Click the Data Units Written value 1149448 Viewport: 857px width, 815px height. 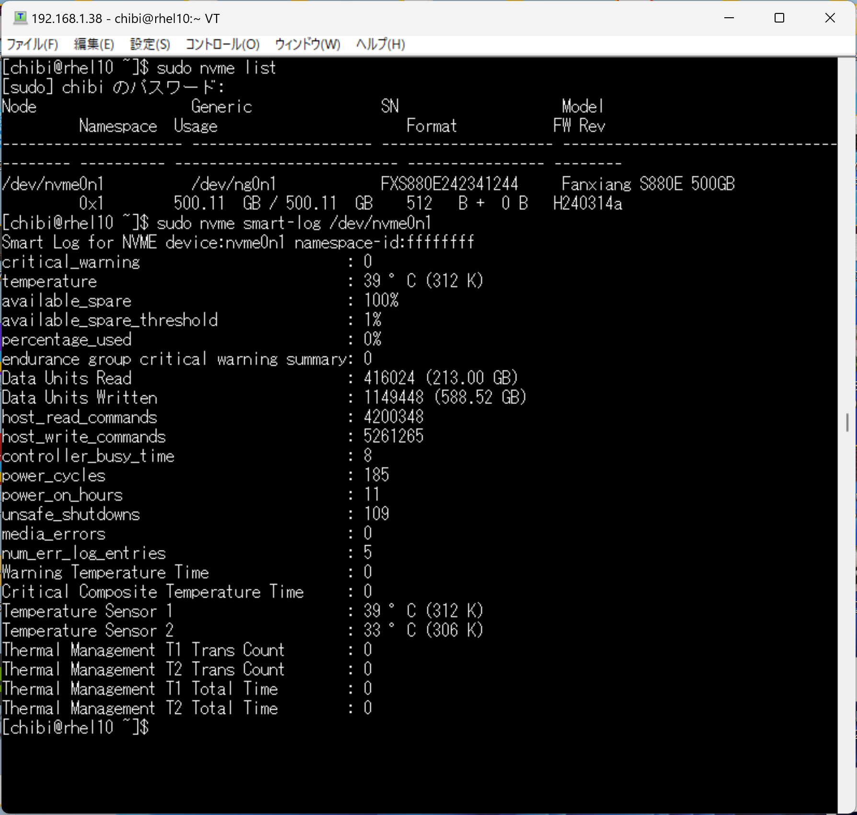[x=393, y=397]
